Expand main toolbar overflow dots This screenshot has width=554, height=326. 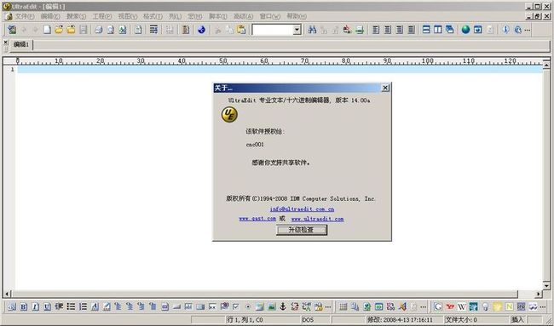tap(528, 30)
